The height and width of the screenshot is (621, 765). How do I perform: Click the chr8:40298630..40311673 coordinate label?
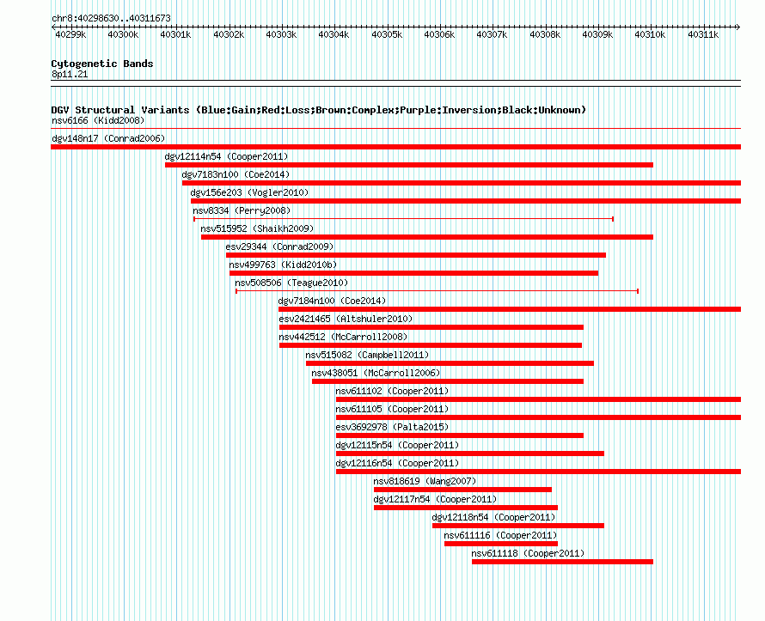pyautogui.click(x=111, y=18)
